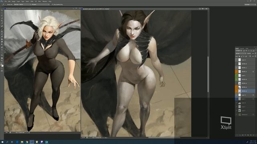Select the Gradient tool
The image size is (257, 144).
[2, 39]
